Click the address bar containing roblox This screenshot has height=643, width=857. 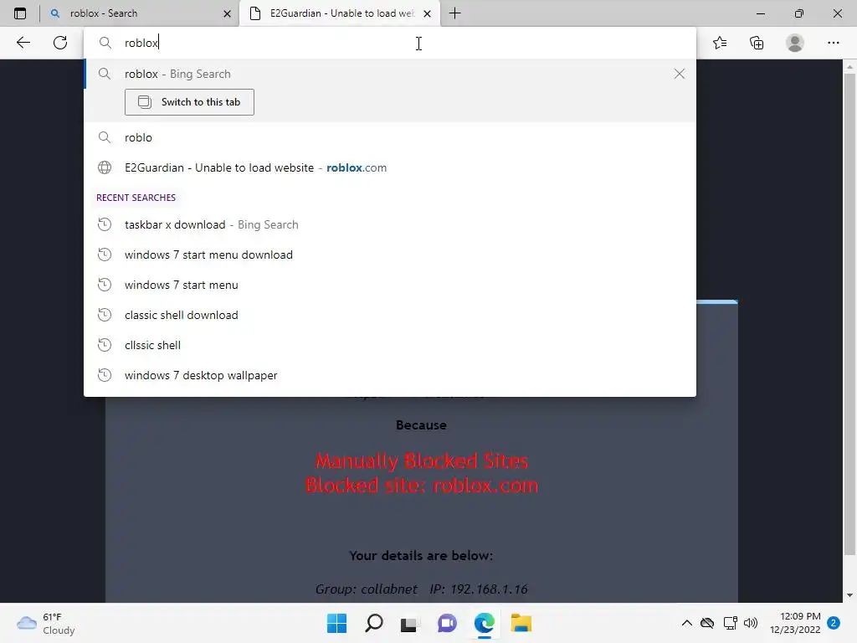pos(390,43)
